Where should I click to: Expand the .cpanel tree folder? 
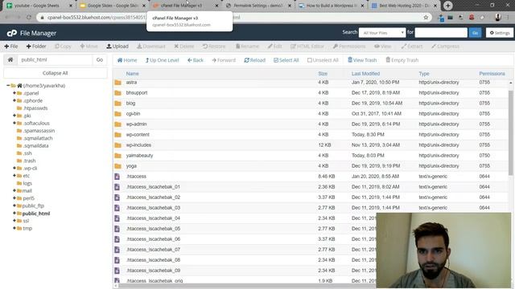coord(14,93)
